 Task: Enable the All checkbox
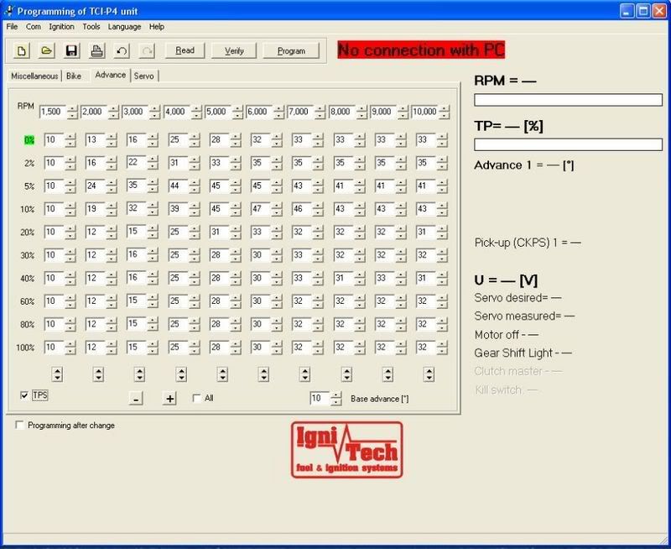click(x=196, y=398)
